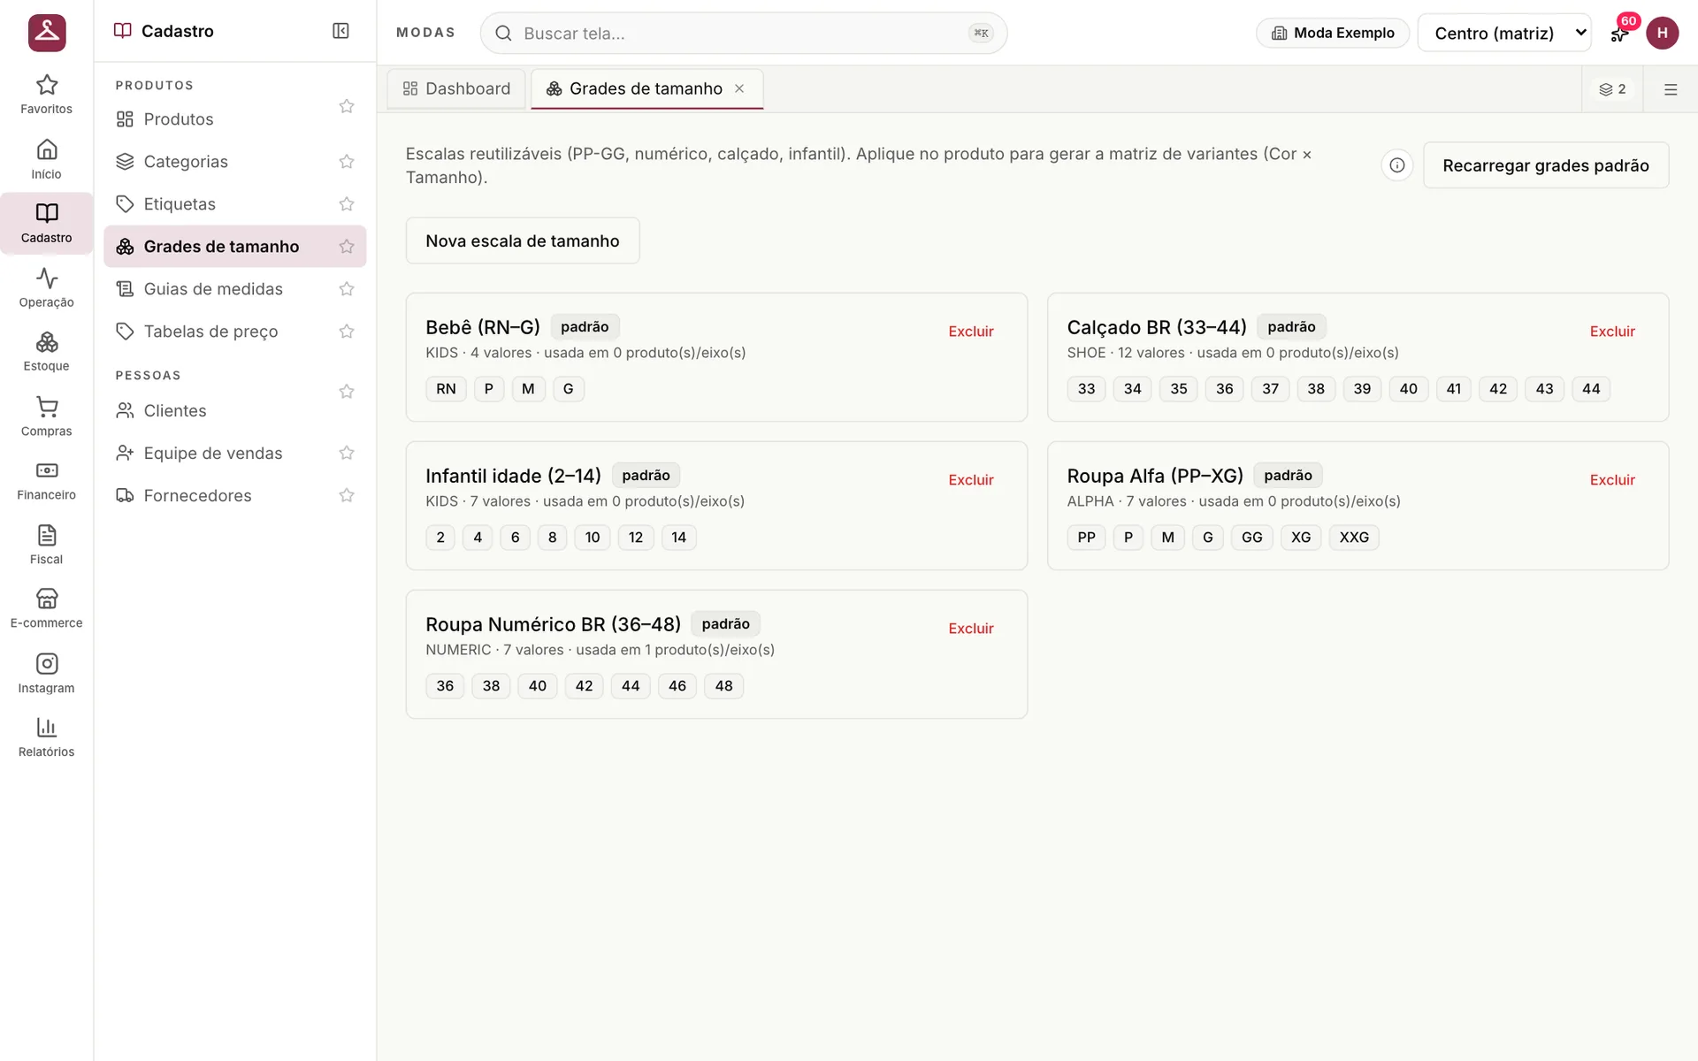Viewport: 1698px width, 1061px height.
Task: Open the Compras cart section
Action: 46,416
